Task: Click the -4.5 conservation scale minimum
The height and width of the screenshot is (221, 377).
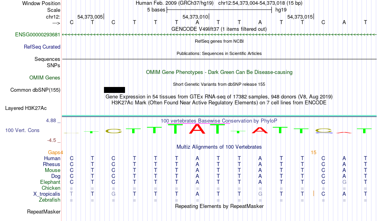Action: tap(52, 140)
